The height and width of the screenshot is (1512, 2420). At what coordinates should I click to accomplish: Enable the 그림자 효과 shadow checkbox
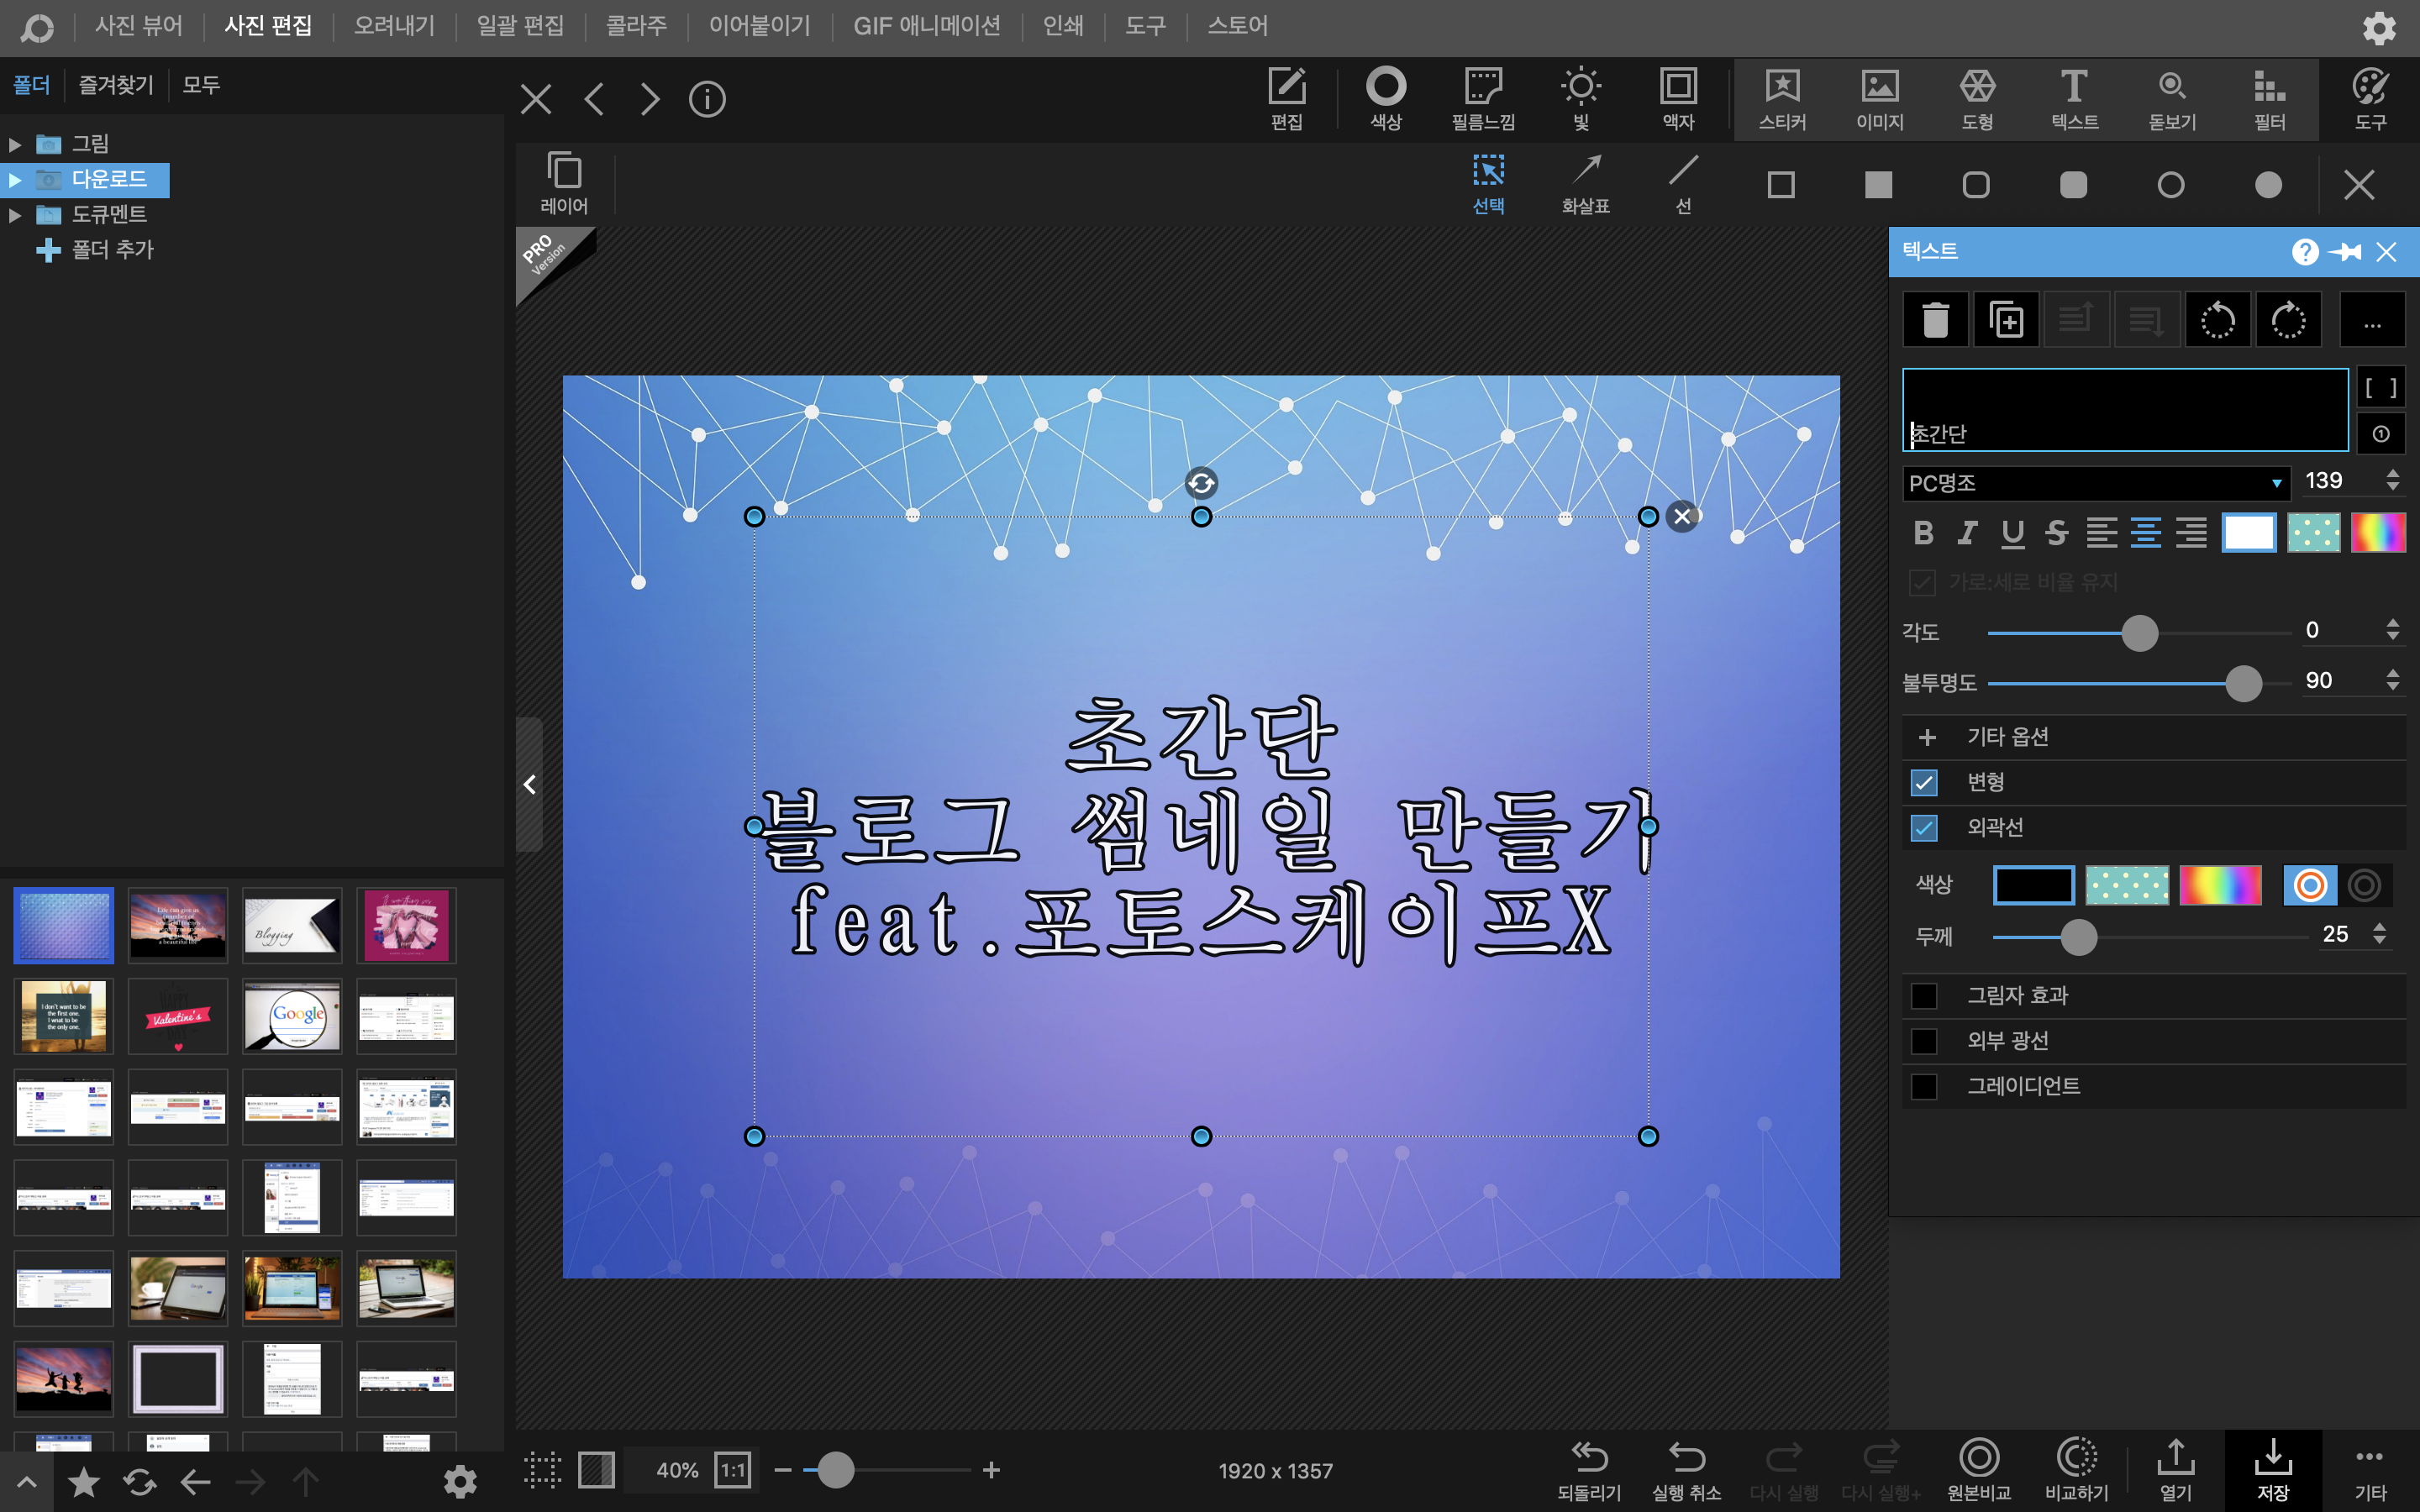1924,996
